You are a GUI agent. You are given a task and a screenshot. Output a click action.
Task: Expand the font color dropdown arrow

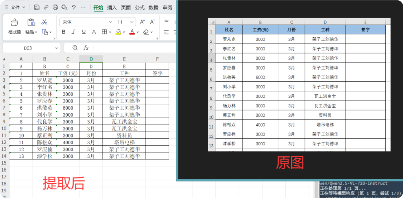(x=138, y=32)
